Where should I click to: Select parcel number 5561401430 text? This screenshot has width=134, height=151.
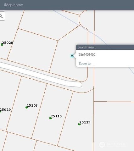click(x=87, y=54)
